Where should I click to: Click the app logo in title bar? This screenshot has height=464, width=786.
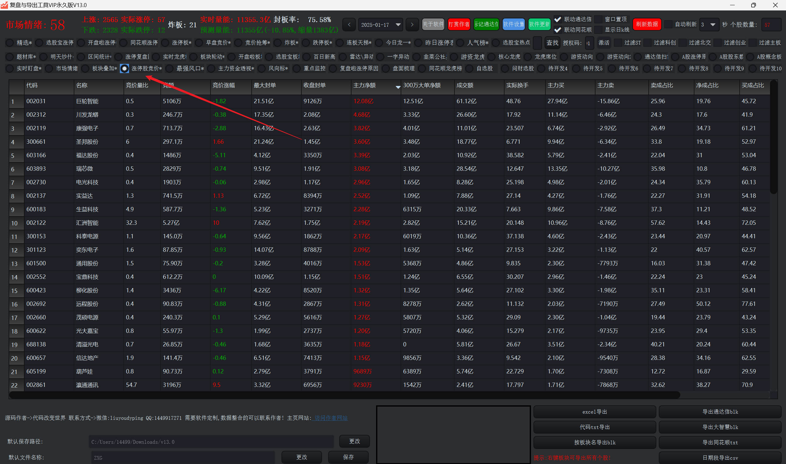point(4,5)
